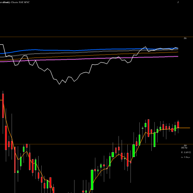Click the '30.94' last price value
Viewport: 193px width, 193px height.
(184, 148)
